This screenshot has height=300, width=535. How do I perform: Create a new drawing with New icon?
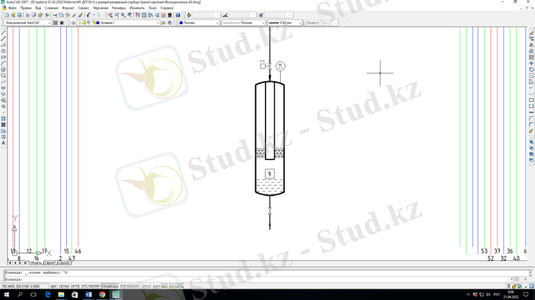tap(7, 15)
